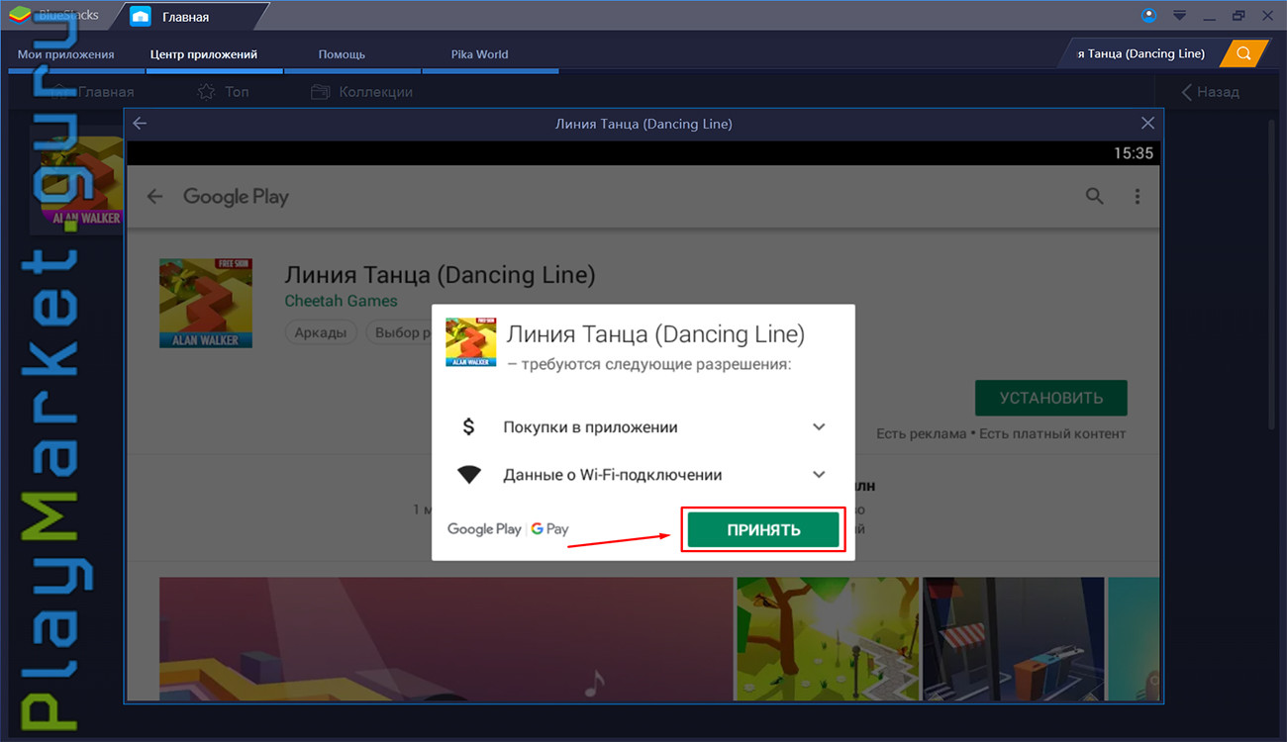The height and width of the screenshot is (742, 1287).
Task: Close the BlueStacks window
Action: pos(1266,15)
